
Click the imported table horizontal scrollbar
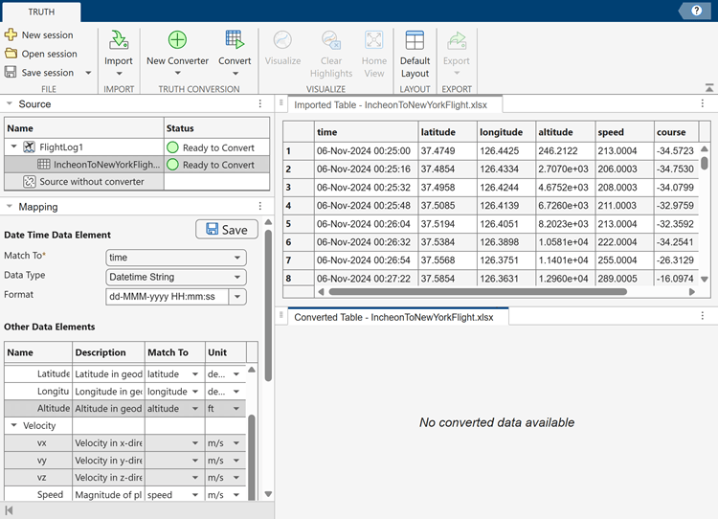tap(478, 292)
